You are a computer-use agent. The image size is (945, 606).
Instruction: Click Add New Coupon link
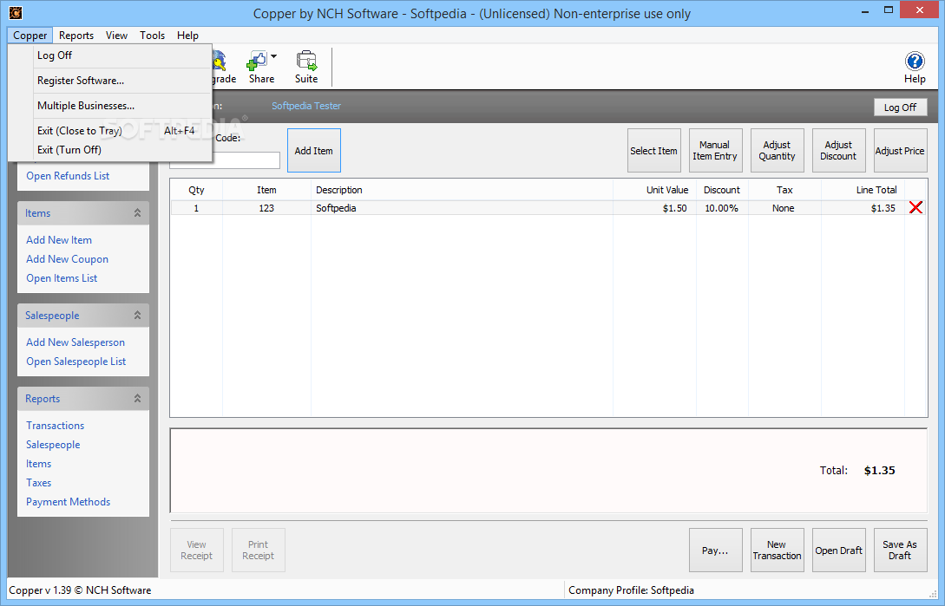pyautogui.click(x=67, y=259)
